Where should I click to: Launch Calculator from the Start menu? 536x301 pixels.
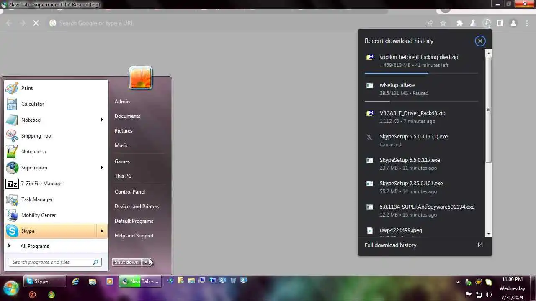point(56,104)
